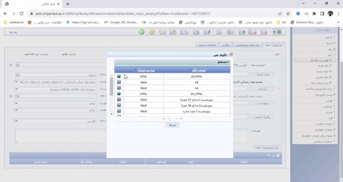Open the مرکزی secretariat dropdown
The height and width of the screenshot is (182, 343).
(x=56, y=75)
